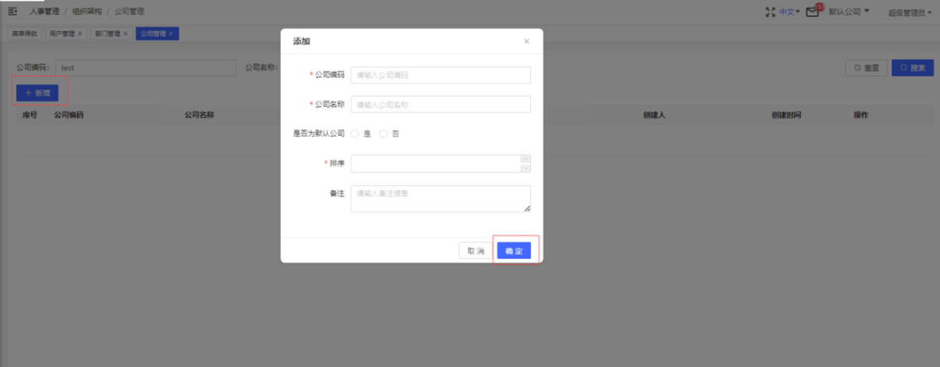This screenshot has width=940, height=367.
Task: Click the 重置 reset button
Action: 867,68
